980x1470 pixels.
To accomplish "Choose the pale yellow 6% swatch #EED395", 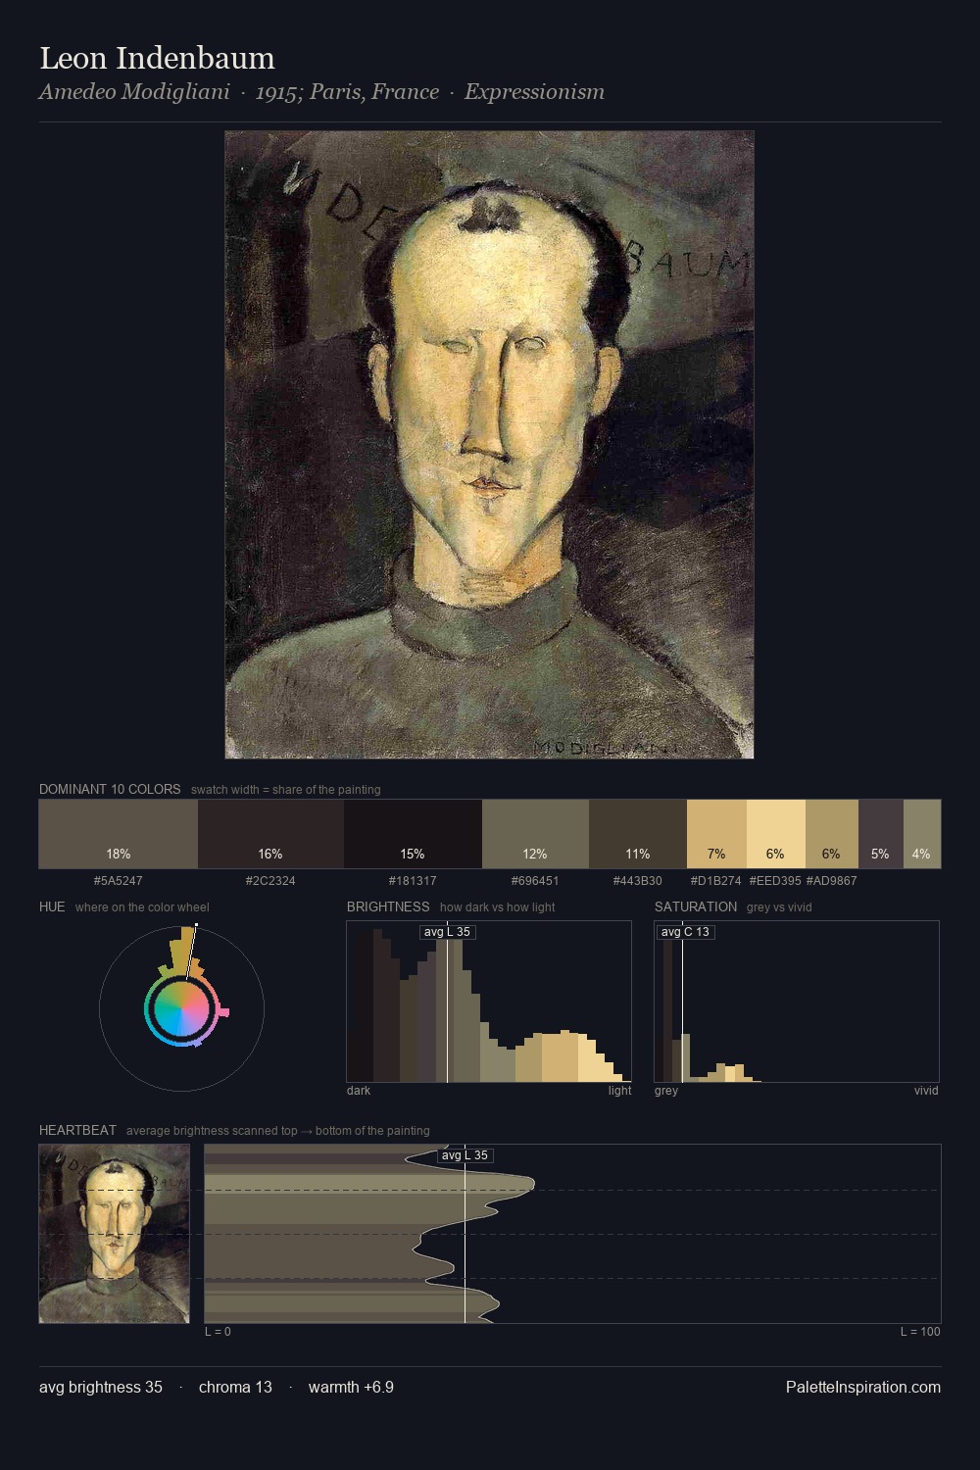I will pyautogui.click(x=776, y=834).
